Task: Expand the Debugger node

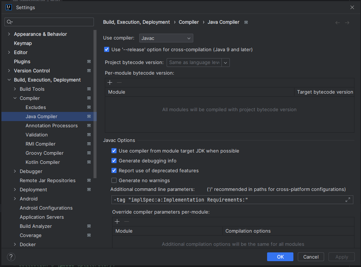Action: pyautogui.click(x=15, y=172)
